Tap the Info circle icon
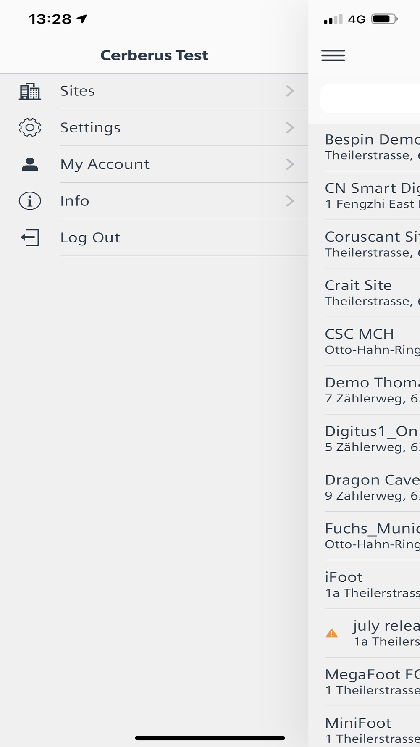Image resolution: width=420 pixels, height=747 pixels. tap(30, 201)
